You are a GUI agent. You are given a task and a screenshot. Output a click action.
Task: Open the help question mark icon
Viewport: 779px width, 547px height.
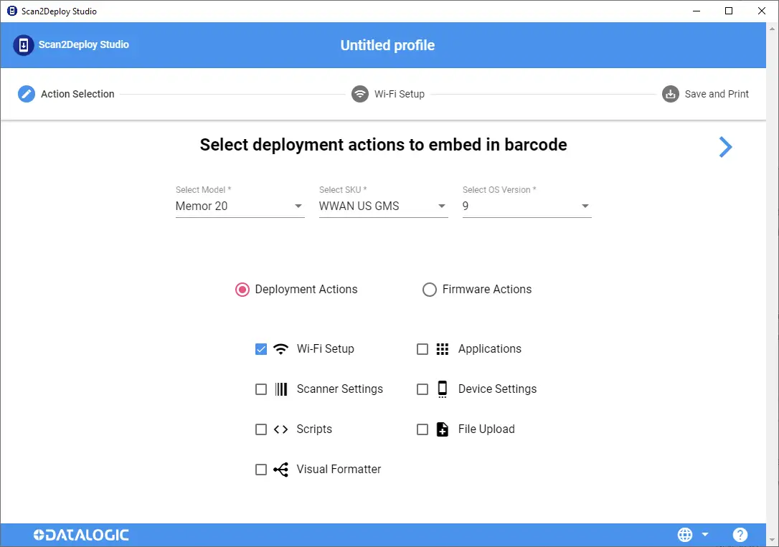click(x=740, y=535)
